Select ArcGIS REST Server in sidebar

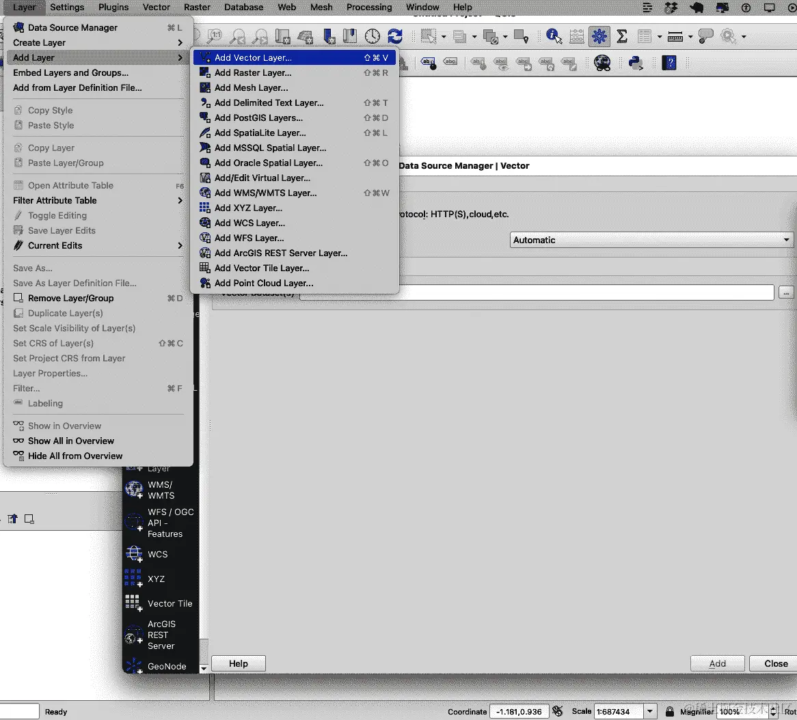pyautogui.click(x=161, y=635)
